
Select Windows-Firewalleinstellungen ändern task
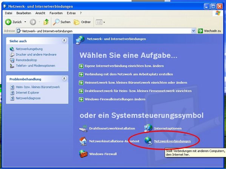tap(115, 99)
